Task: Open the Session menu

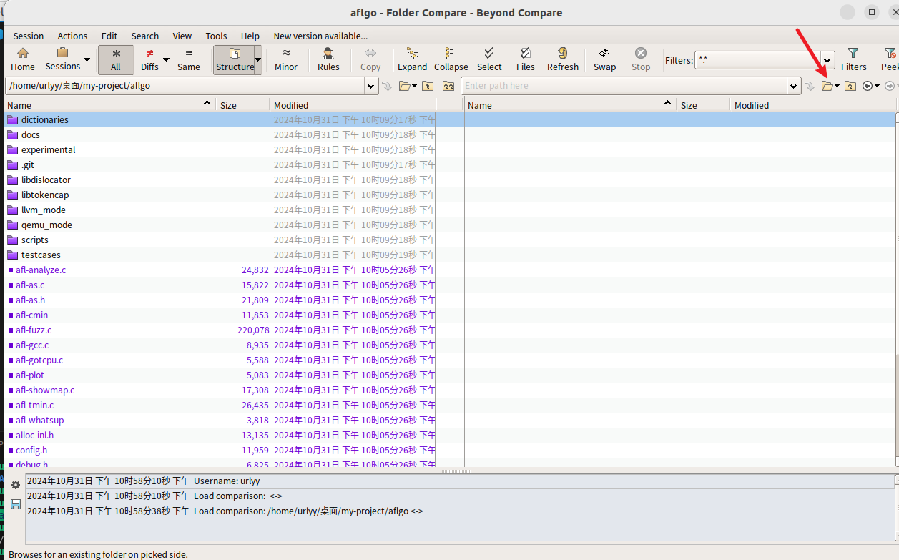Action: pos(29,36)
